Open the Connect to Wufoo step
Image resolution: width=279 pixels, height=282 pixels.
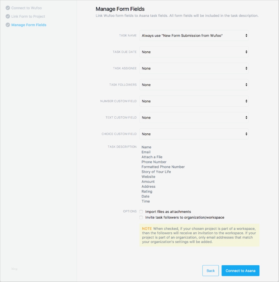(x=26, y=8)
